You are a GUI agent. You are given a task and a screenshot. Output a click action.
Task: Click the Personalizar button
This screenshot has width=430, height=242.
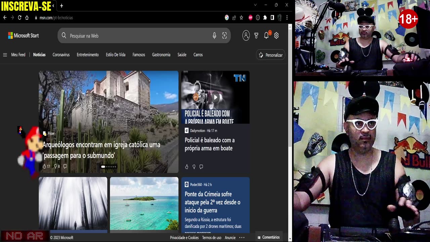coord(270,55)
